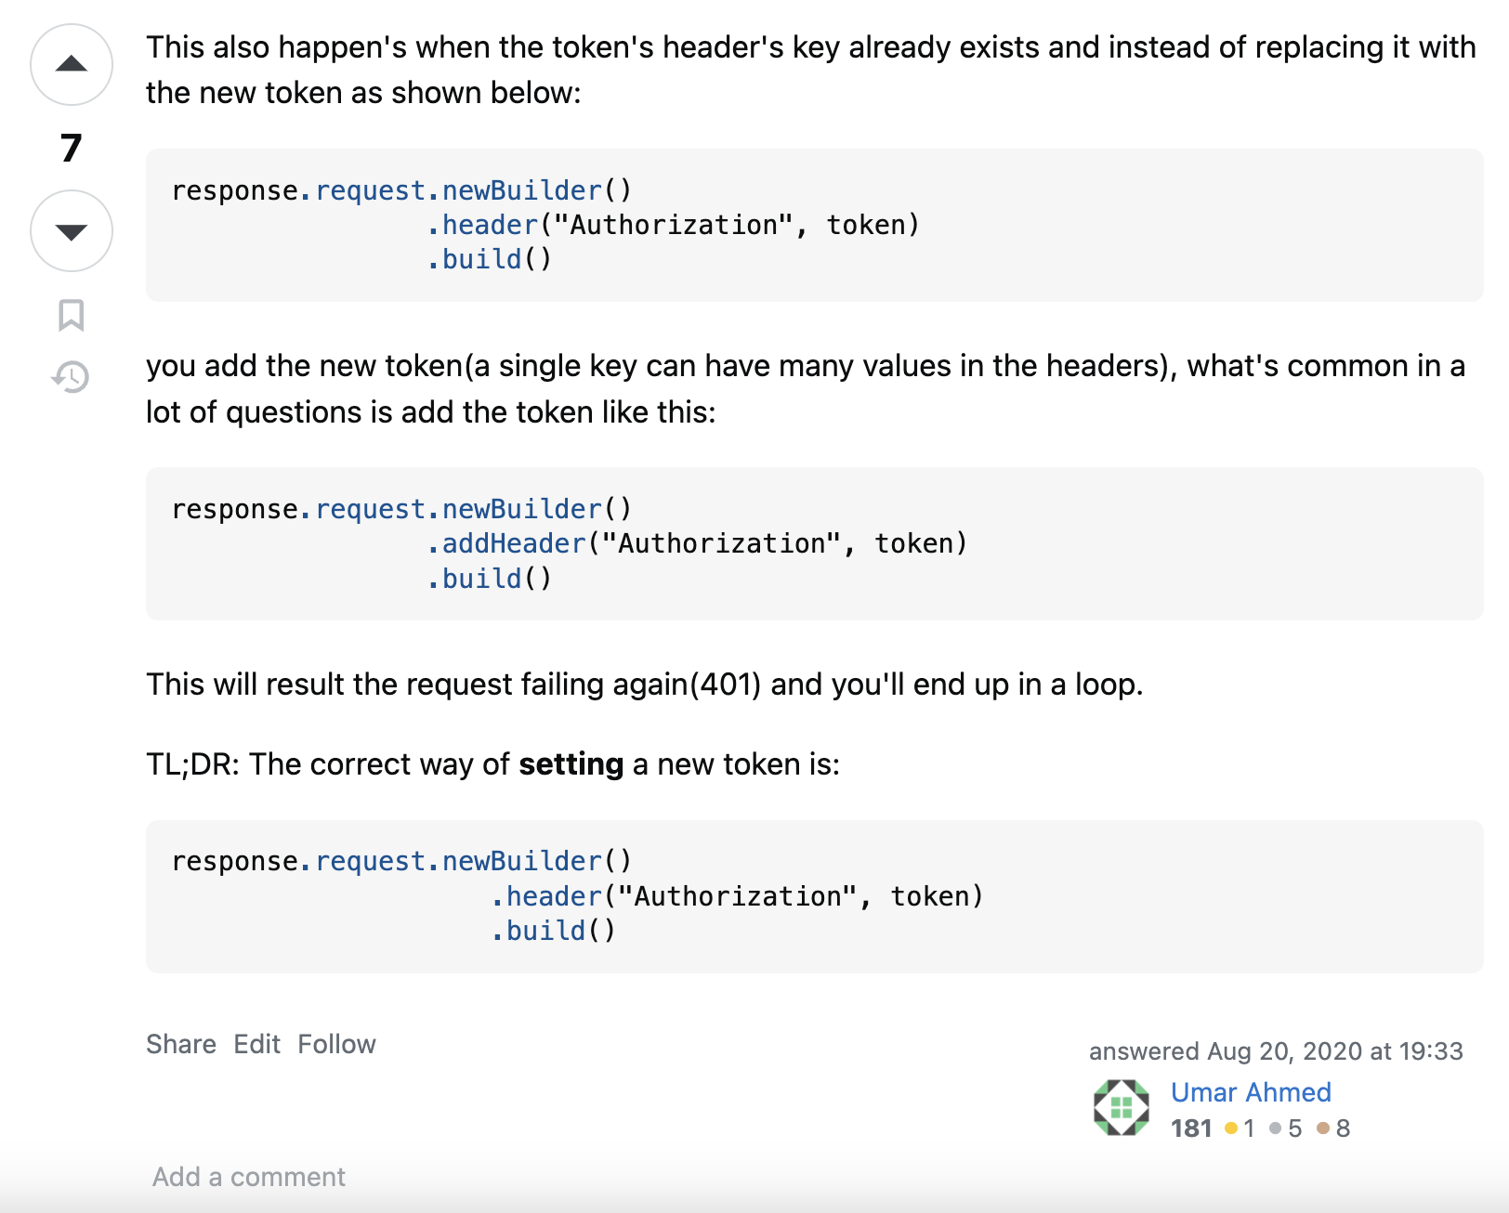Click the silver badge count

(1293, 1128)
